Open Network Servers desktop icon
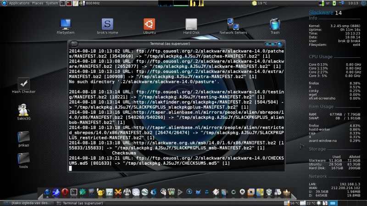This screenshot has width=367, height=206. pyautogui.click(x=233, y=27)
